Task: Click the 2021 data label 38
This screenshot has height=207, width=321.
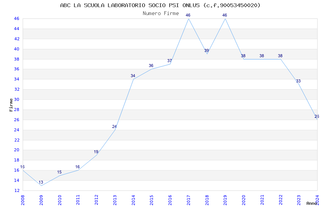Action: (262, 56)
